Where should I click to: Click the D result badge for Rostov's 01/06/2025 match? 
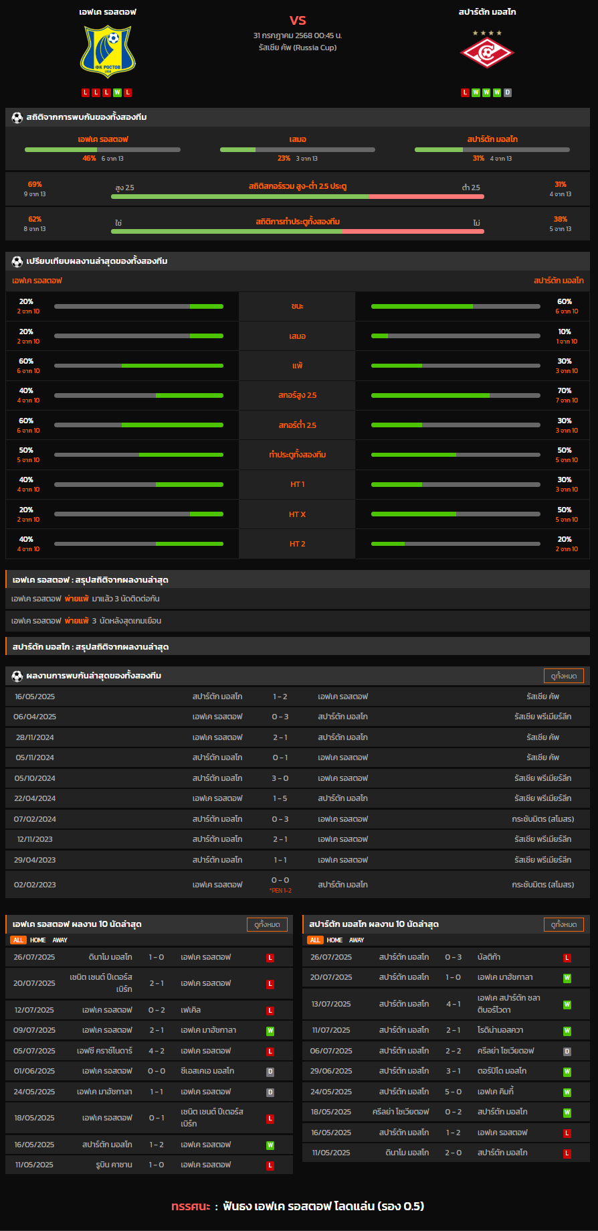point(270,1072)
